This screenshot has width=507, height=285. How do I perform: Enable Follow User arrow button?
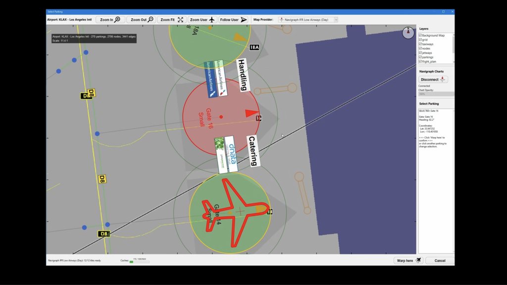[x=233, y=20]
